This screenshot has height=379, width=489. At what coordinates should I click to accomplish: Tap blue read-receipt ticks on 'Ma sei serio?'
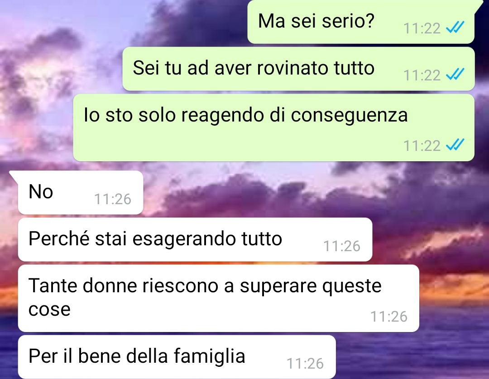(455, 28)
